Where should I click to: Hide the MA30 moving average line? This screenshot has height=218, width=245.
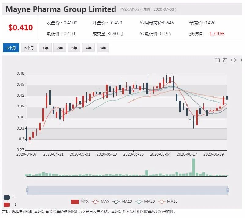pyautogui.click(x=168, y=201)
